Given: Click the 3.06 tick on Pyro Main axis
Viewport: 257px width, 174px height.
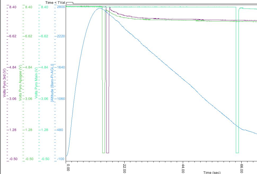Looking at the screenshot, I should pos(45,98).
